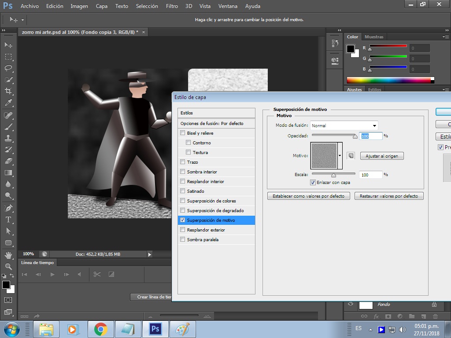
Task: Swap foreground and background colors icon
Action: (12, 276)
